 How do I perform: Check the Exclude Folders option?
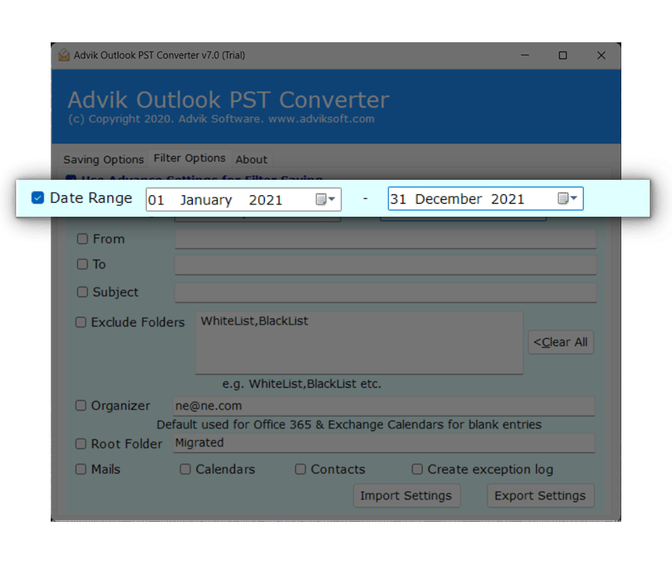(x=81, y=322)
